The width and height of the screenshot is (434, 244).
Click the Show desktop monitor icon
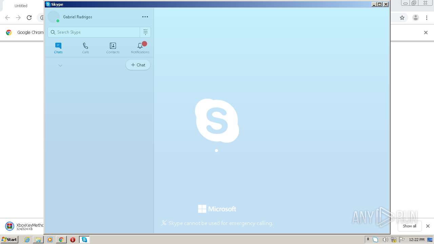tap(430, 240)
